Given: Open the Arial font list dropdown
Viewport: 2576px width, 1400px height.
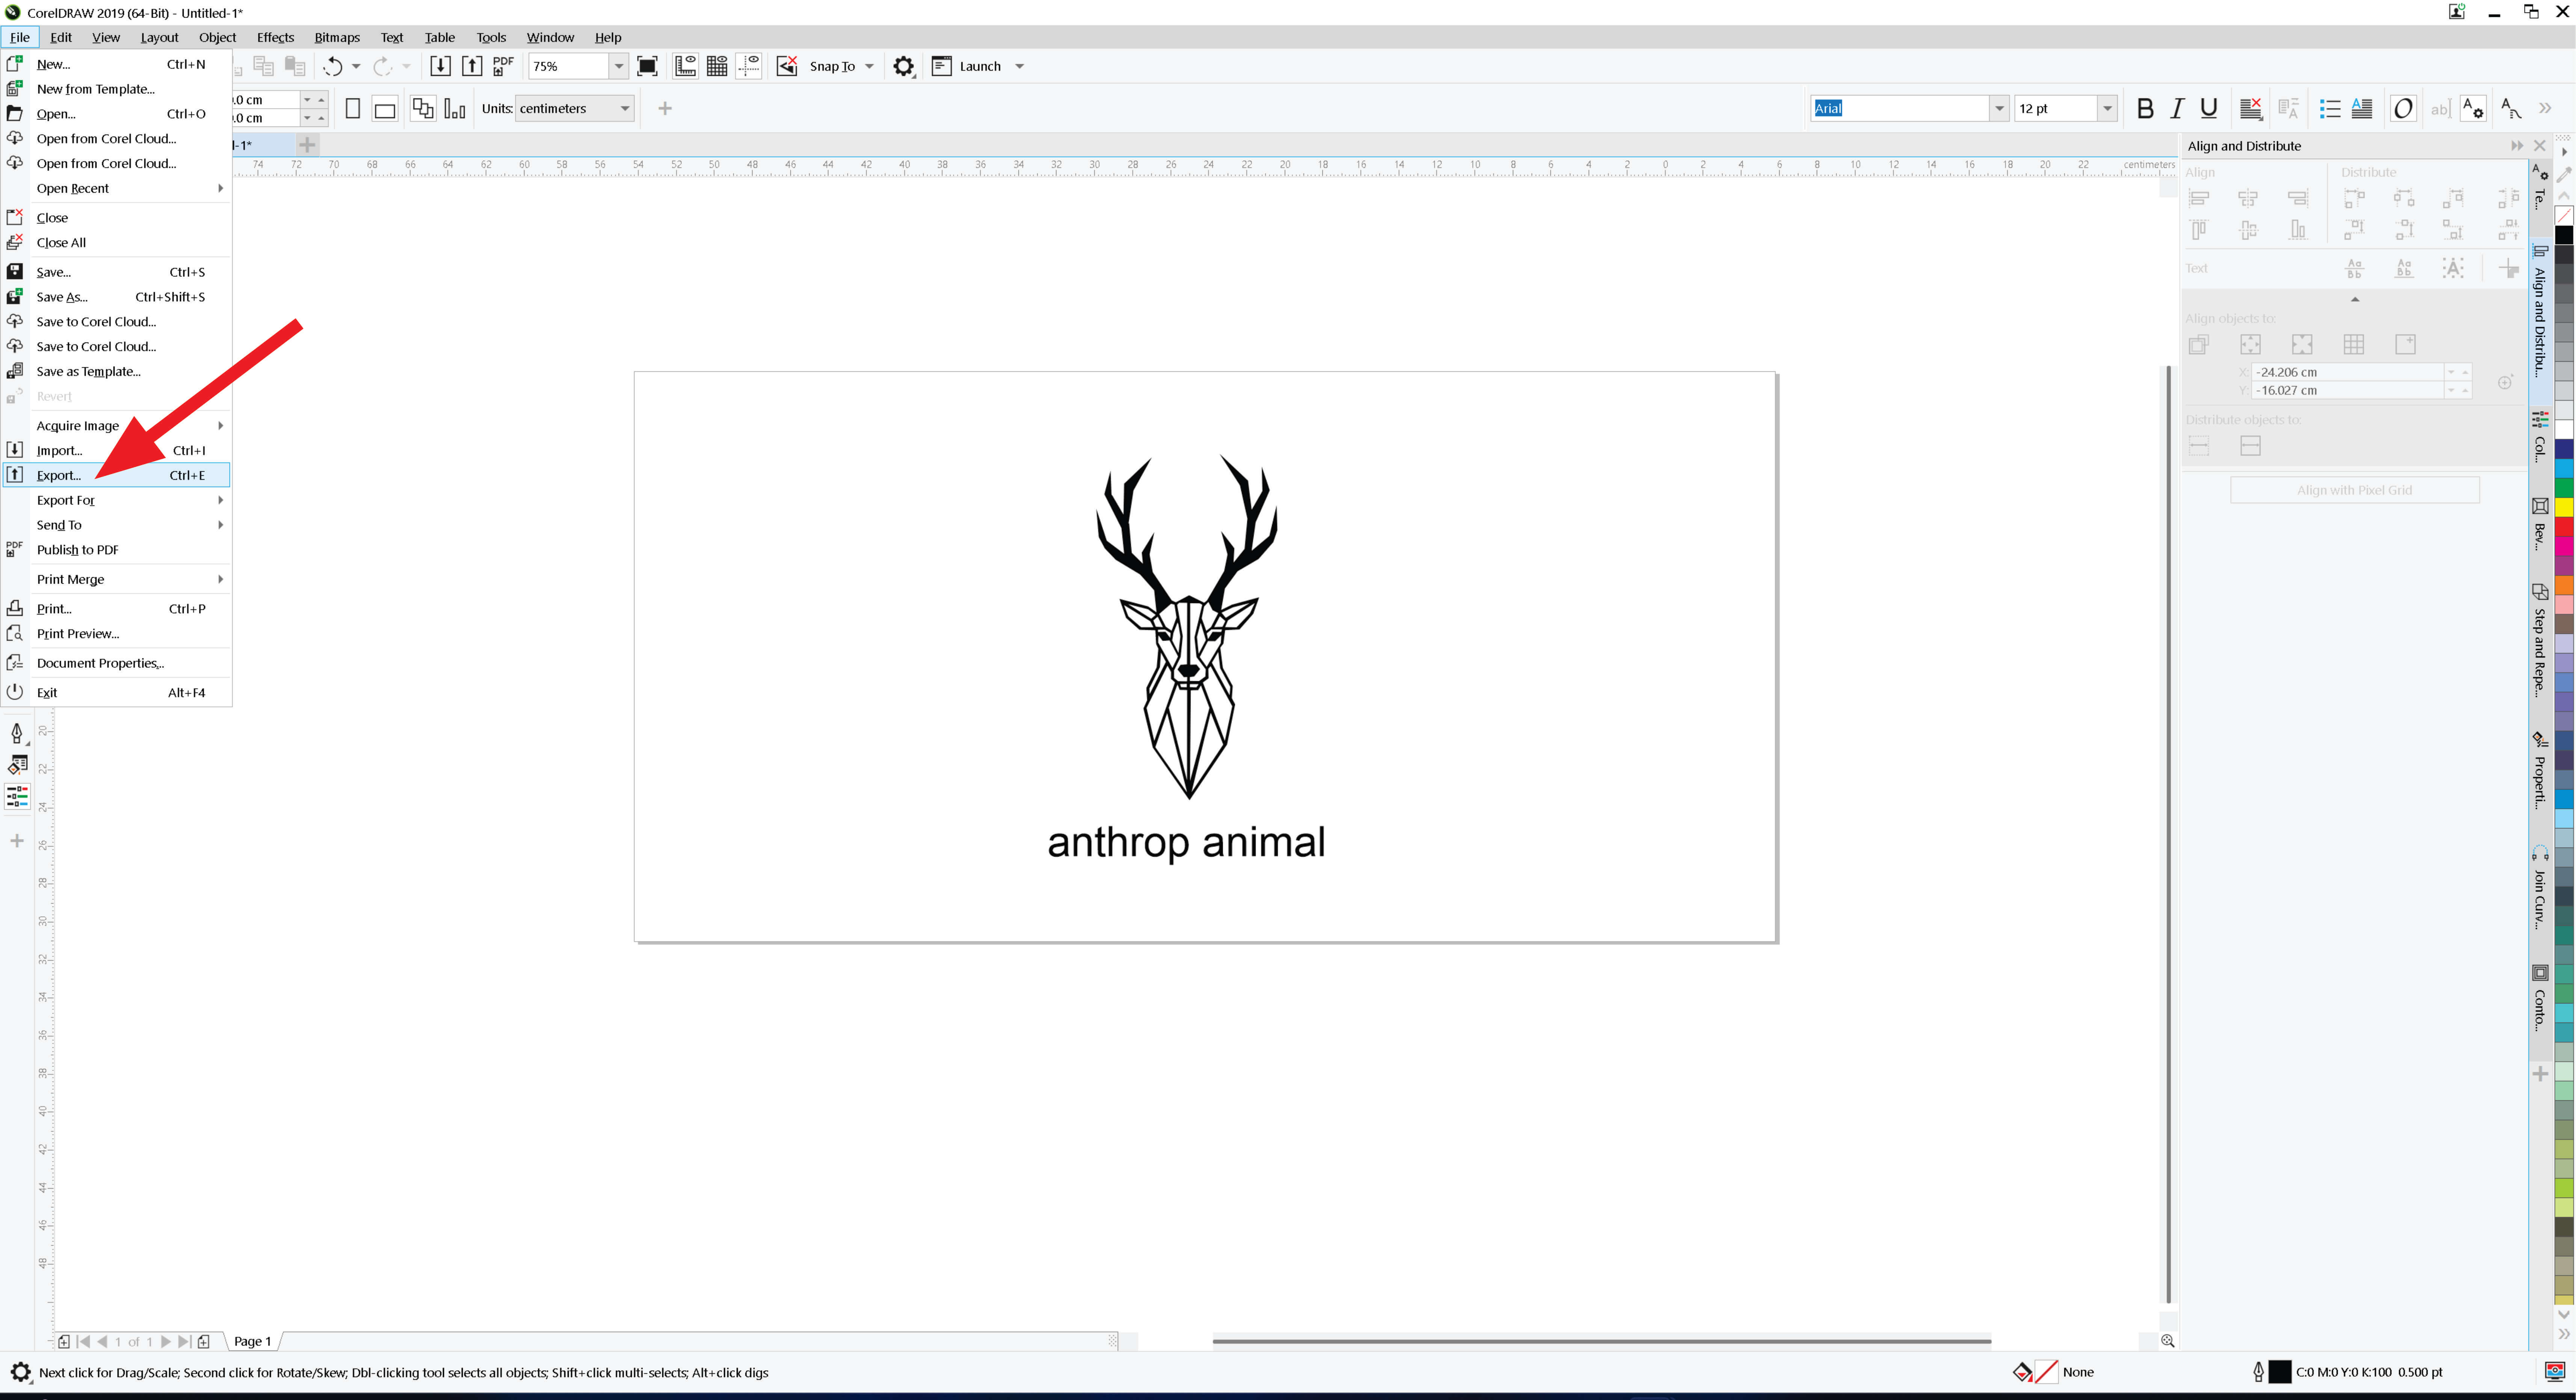Looking at the screenshot, I should pos(1998,108).
